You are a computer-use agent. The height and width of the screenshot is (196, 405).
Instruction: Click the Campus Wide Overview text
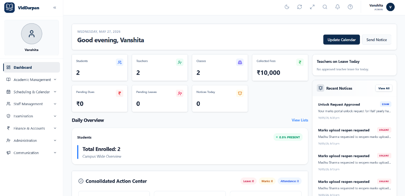(102, 156)
